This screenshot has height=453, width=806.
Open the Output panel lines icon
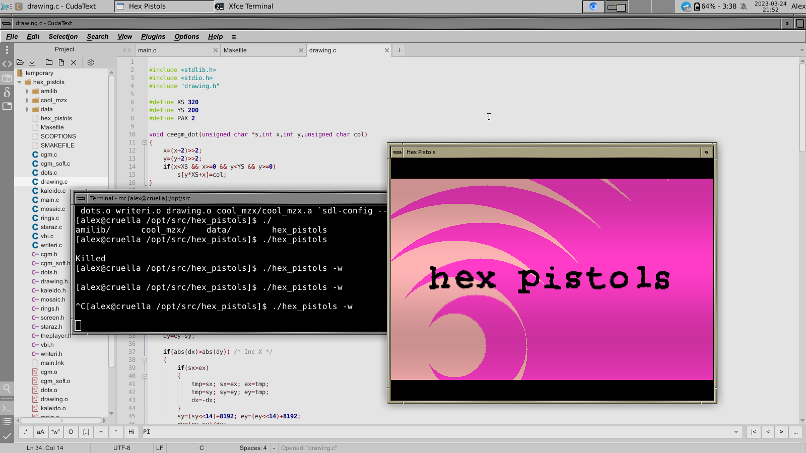(x=7, y=422)
